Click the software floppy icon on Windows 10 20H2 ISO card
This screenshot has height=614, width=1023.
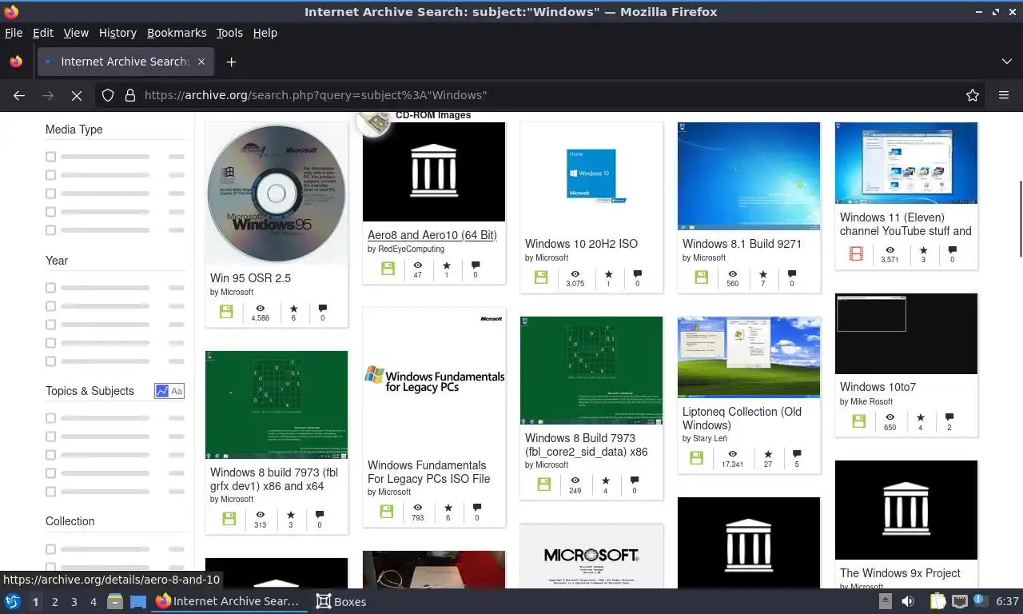(x=541, y=277)
